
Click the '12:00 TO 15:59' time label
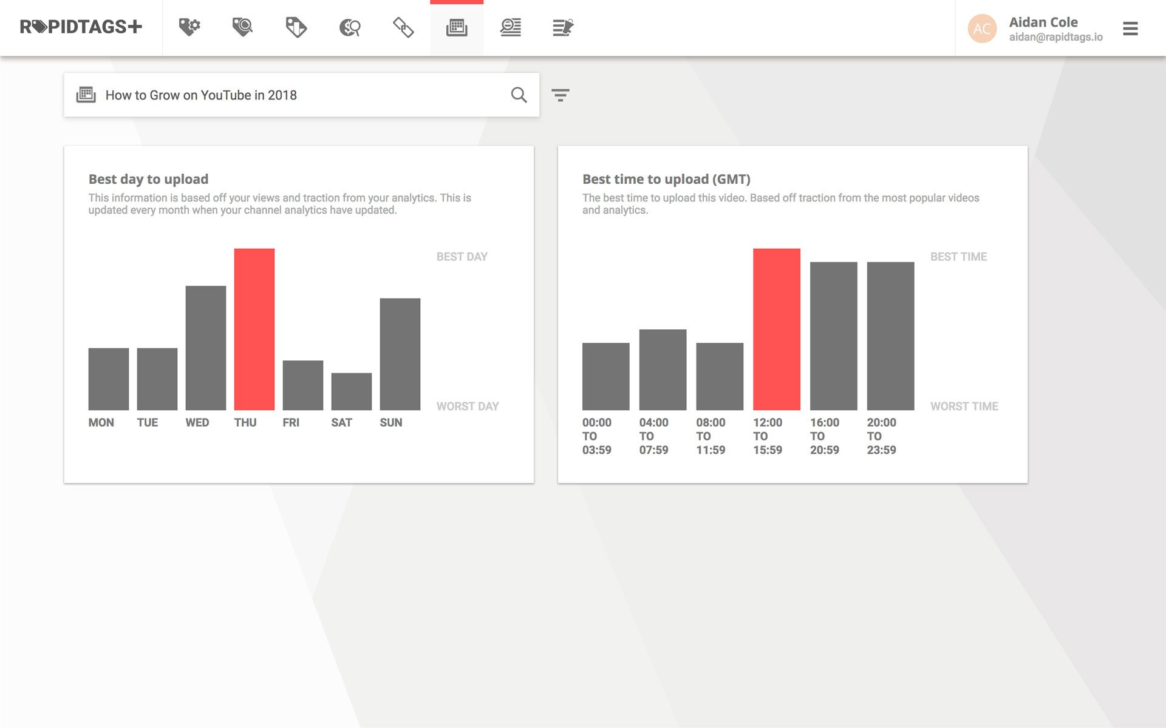(768, 436)
